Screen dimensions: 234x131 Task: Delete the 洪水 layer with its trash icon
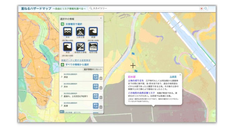(x=101, y=88)
